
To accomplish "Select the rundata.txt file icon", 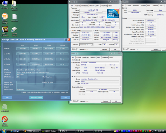I will point(15,18).
